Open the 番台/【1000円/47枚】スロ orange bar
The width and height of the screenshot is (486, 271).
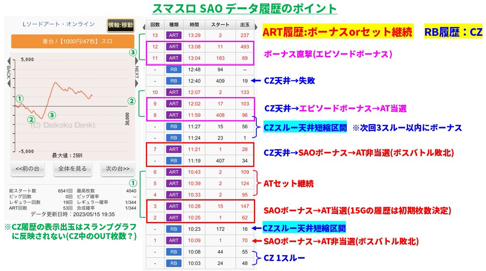[72, 42]
